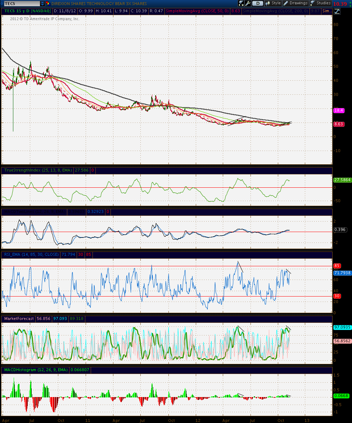The height and width of the screenshot is (423, 352).
Task: Open the Studies menu
Action: pyautogui.click(x=320, y=3)
